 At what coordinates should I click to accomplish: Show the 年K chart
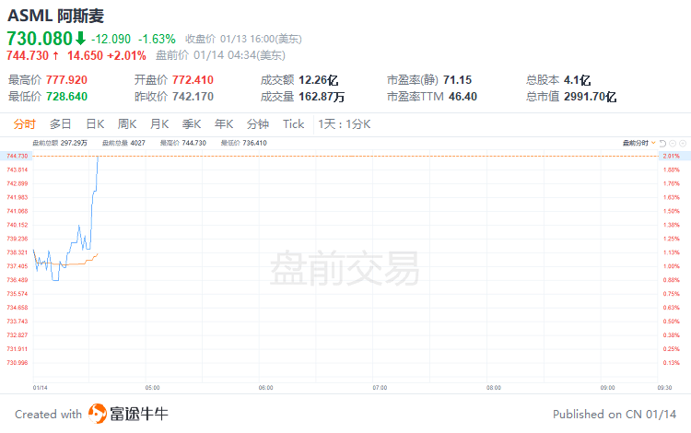(224, 124)
